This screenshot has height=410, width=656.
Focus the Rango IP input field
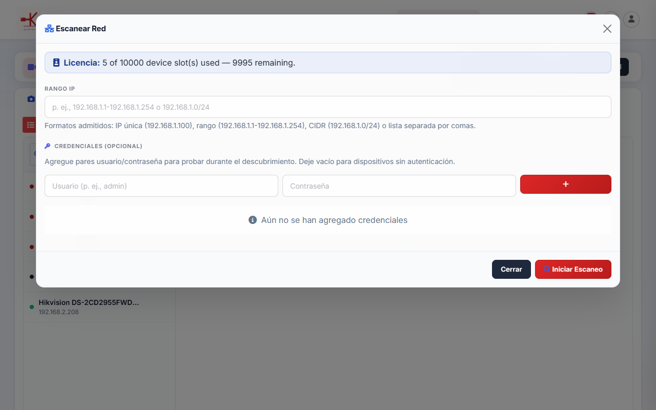[328, 107]
